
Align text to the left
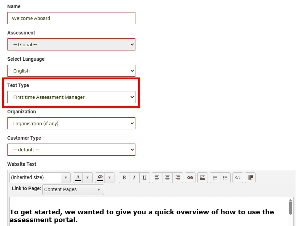pos(157,178)
